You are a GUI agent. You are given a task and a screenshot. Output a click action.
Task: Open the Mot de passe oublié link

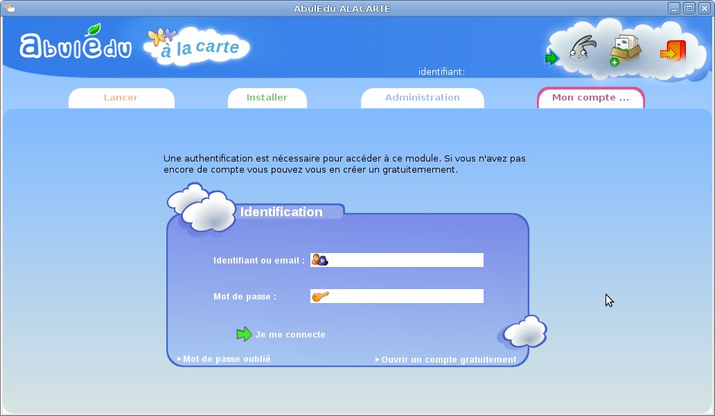point(224,359)
